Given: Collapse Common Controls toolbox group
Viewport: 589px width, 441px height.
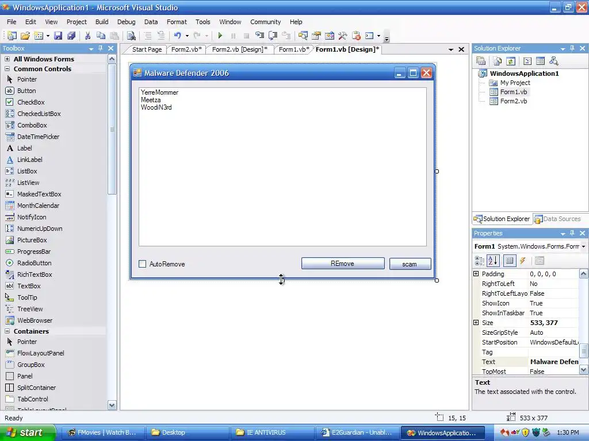Looking at the screenshot, I should (7, 69).
